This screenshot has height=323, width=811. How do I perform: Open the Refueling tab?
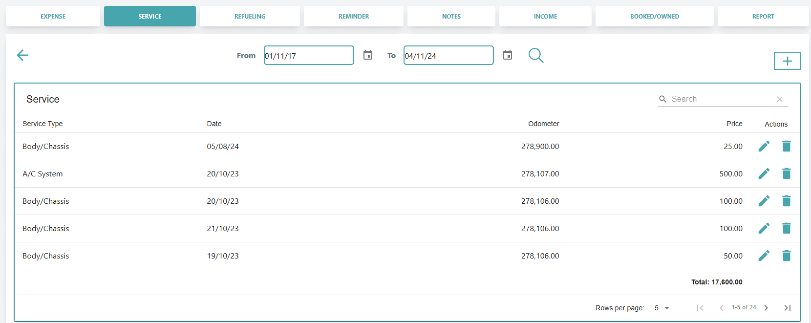[250, 16]
